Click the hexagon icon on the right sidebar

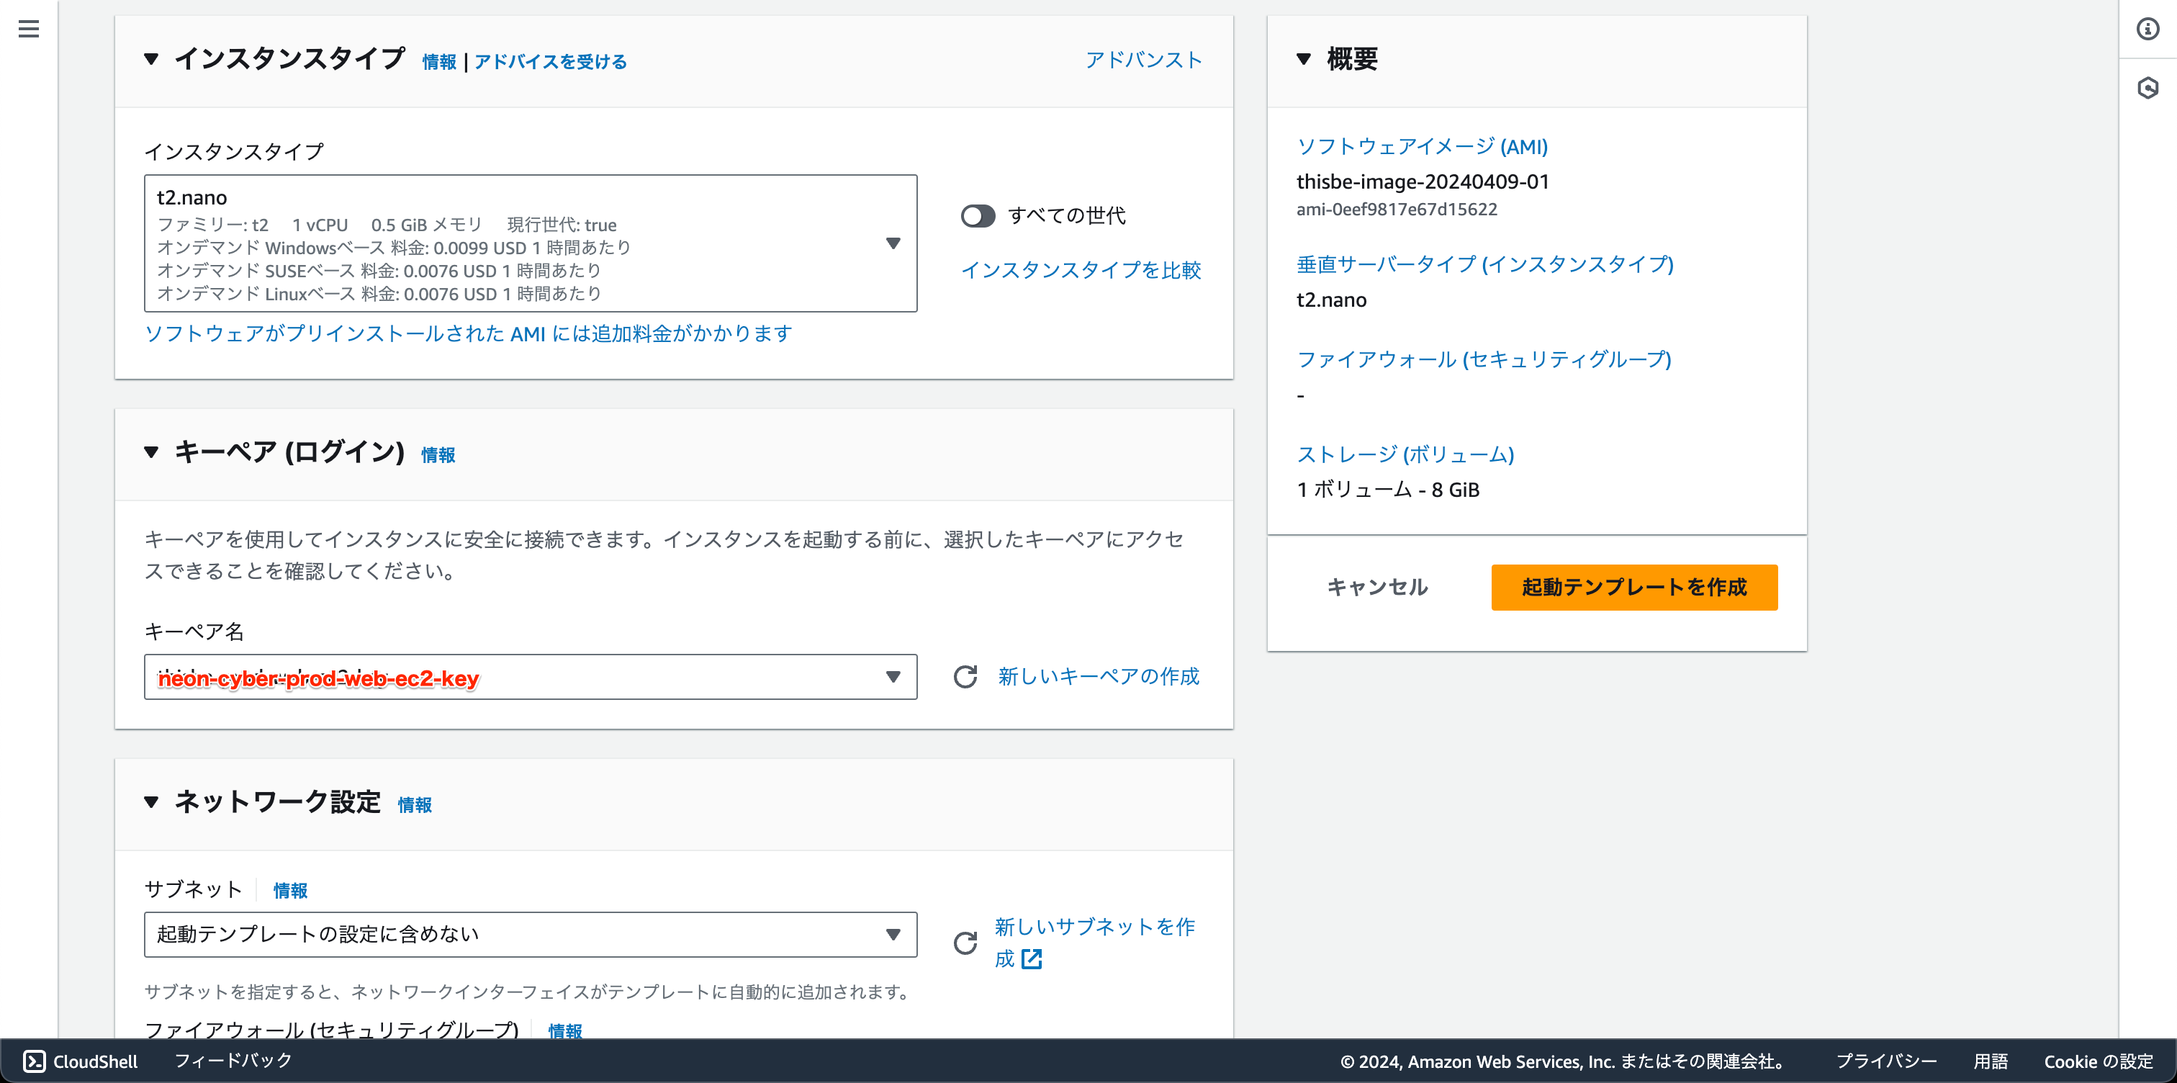(x=2147, y=87)
